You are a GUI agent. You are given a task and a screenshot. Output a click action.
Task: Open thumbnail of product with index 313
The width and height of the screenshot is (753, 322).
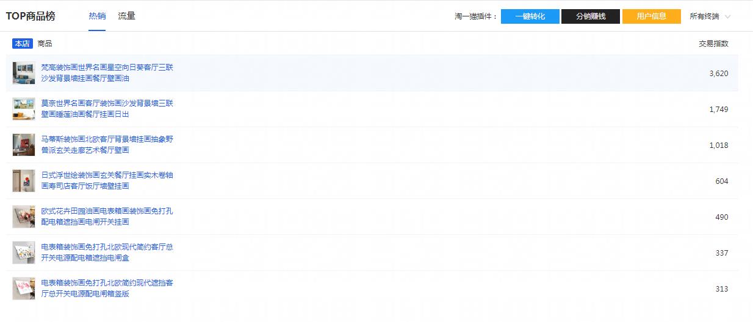[x=24, y=289]
